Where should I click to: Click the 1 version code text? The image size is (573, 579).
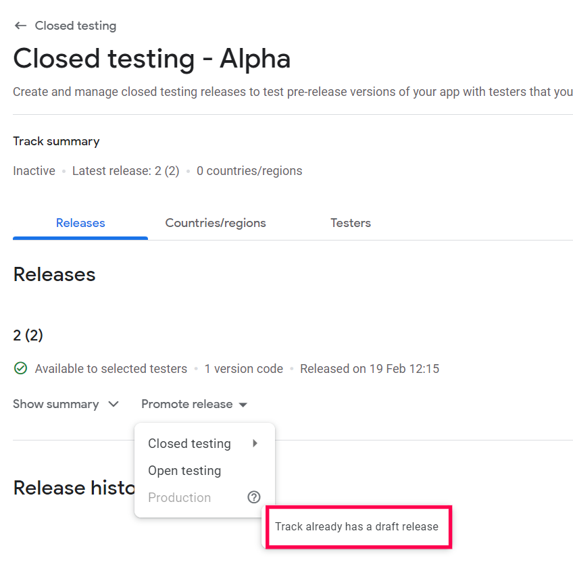(x=244, y=369)
